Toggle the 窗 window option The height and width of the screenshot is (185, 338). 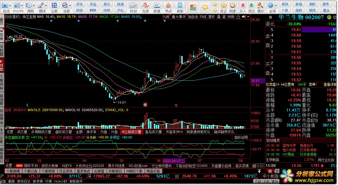(224, 17)
